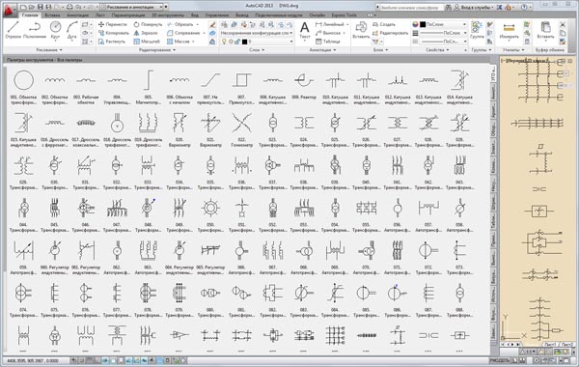Switch to the Вставка ribbon tab
This screenshot has height=367, width=579.
pyautogui.click(x=52, y=15)
